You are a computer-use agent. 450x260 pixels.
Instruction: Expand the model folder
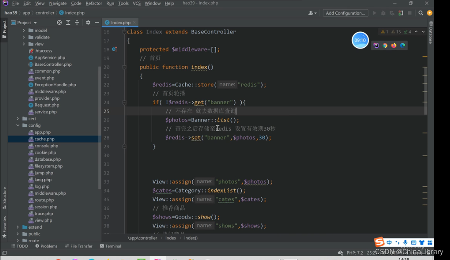click(24, 30)
